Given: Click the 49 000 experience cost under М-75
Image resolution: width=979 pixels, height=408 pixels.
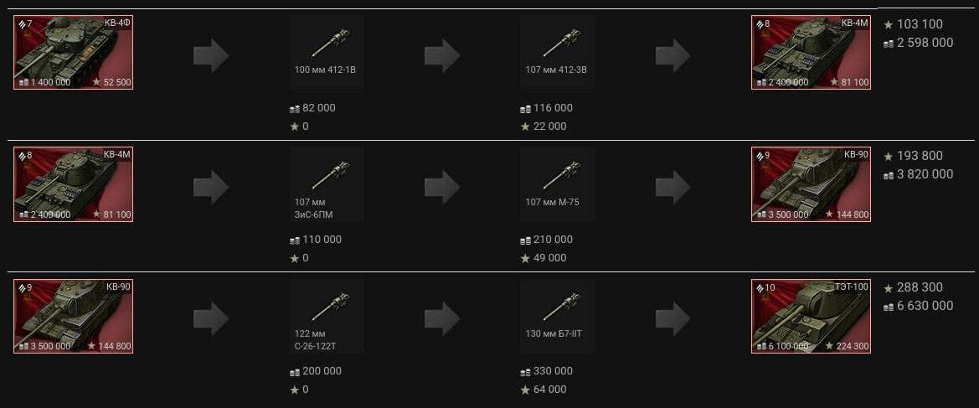Looking at the screenshot, I should [549, 258].
